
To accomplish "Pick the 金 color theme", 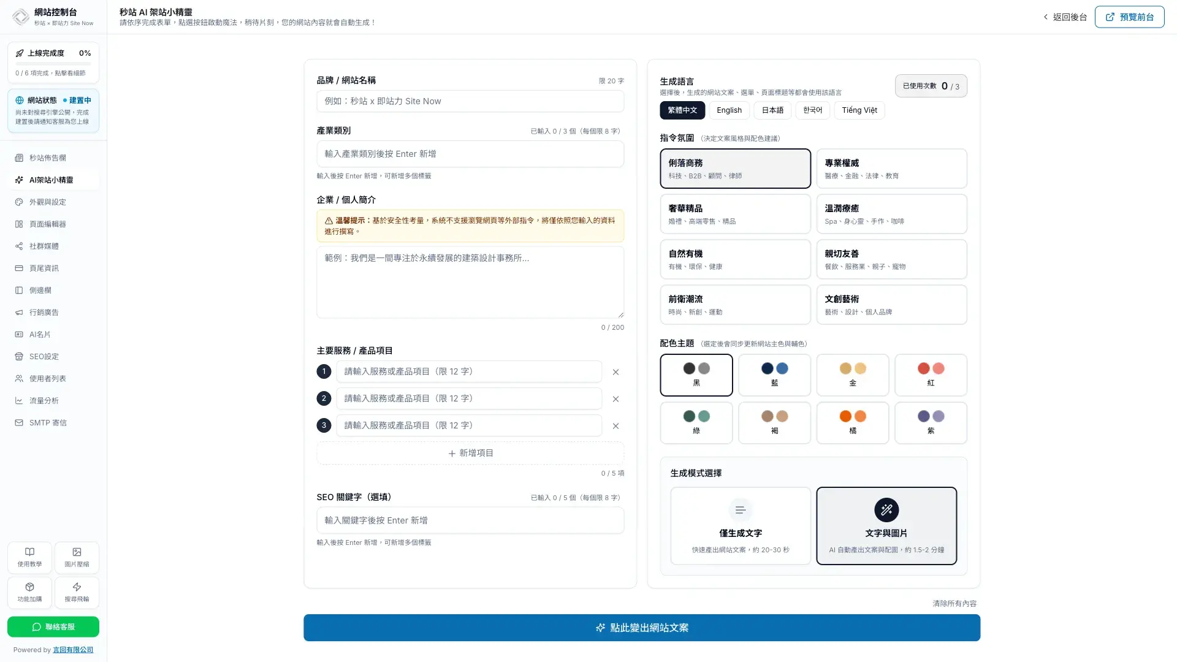I will click(x=853, y=375).
